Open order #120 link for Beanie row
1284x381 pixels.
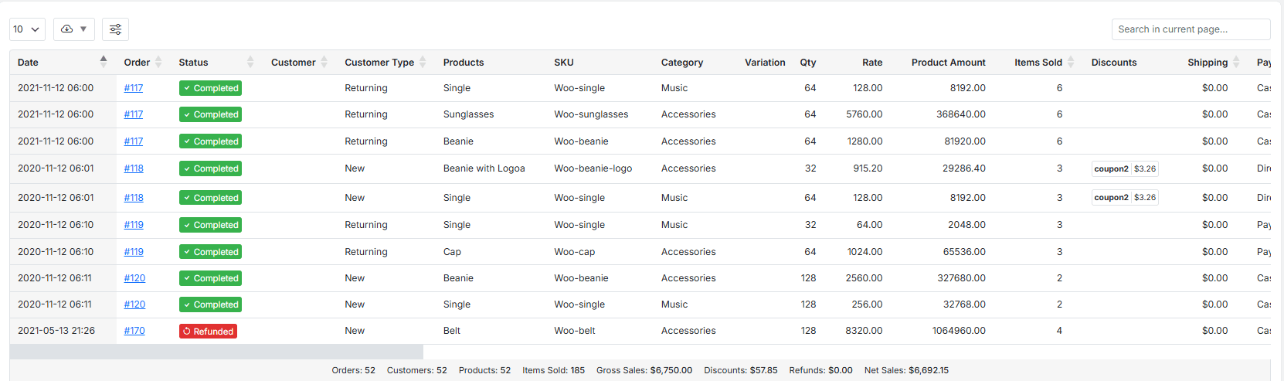click(x=134, y=278)
